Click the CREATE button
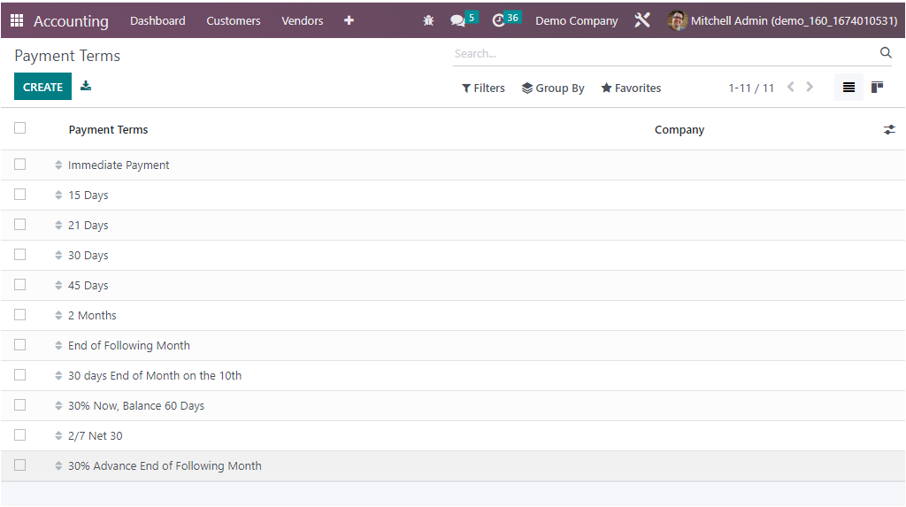 pos(42,87)
